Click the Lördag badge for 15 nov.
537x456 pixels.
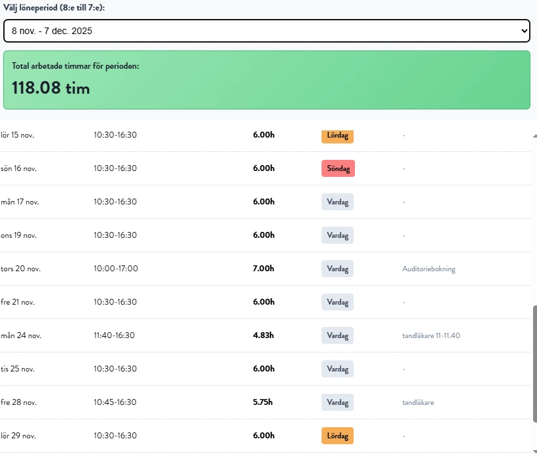click(x=337, y=136)
